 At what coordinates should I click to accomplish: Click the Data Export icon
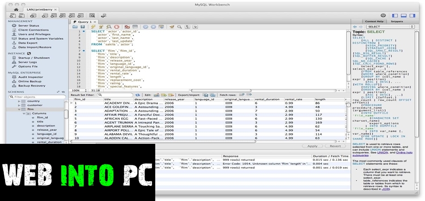coord(14,43)
